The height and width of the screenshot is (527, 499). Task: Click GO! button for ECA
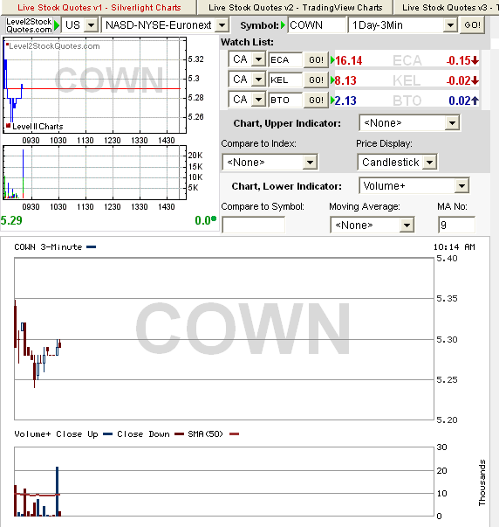click(316, 60)
